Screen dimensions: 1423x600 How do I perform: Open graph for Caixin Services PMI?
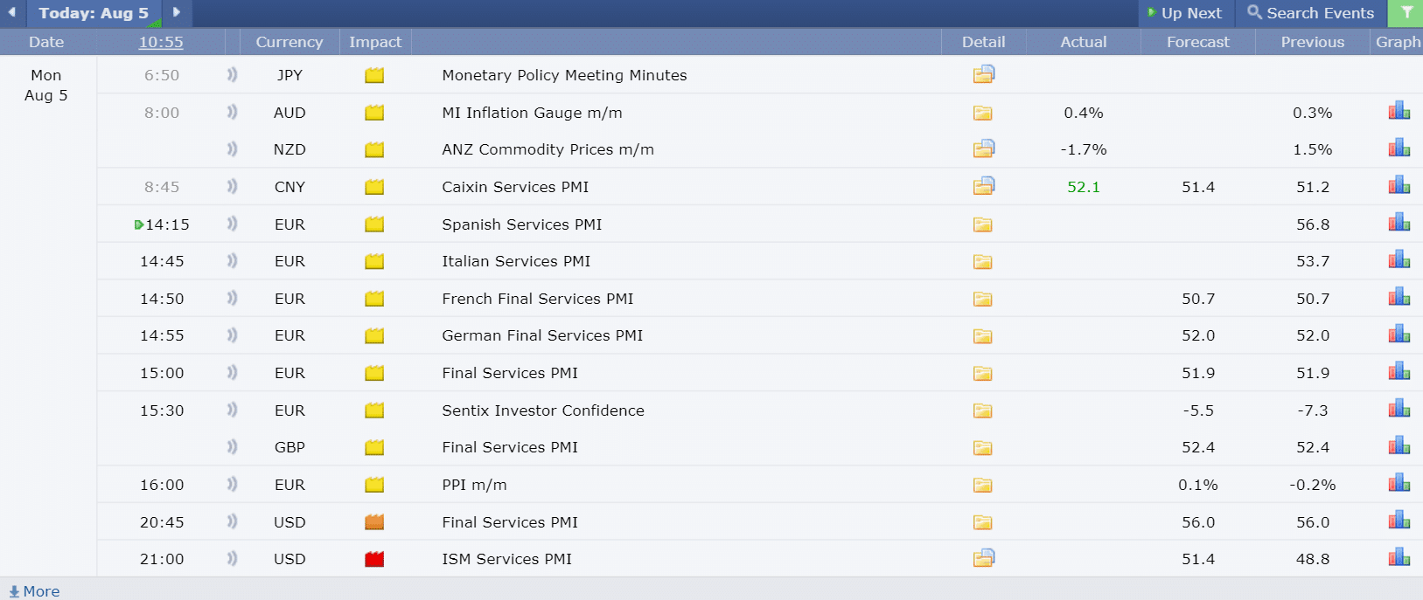point(1399,185)
